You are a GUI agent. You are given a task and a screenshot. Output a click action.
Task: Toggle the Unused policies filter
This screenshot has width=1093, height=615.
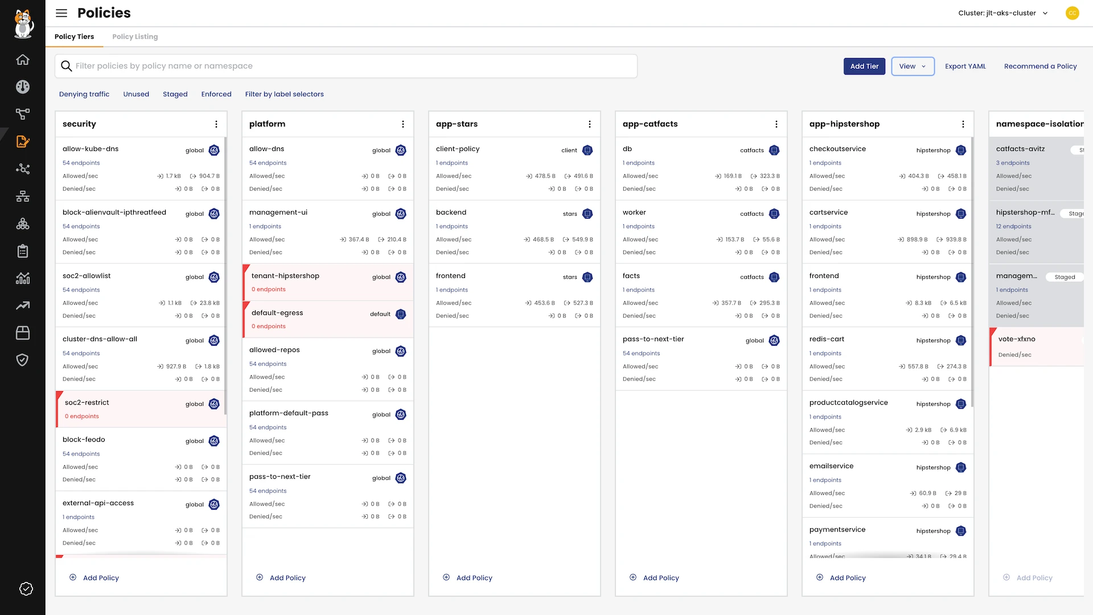tap(136, 95)
